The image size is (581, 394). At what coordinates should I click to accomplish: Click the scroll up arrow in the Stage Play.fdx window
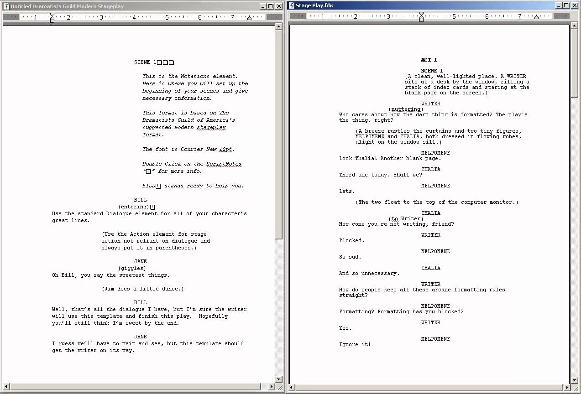point(574,26)
